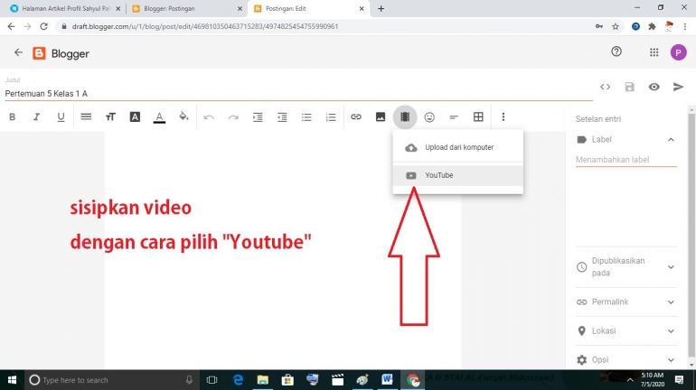Increase paragraph indent
Viewport: 696px width, 390px height.
pos(258,117)
